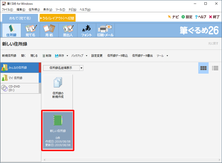Open the ツール menu in menu bar
This screenshot has width=222, height=163.
point(60,10)
